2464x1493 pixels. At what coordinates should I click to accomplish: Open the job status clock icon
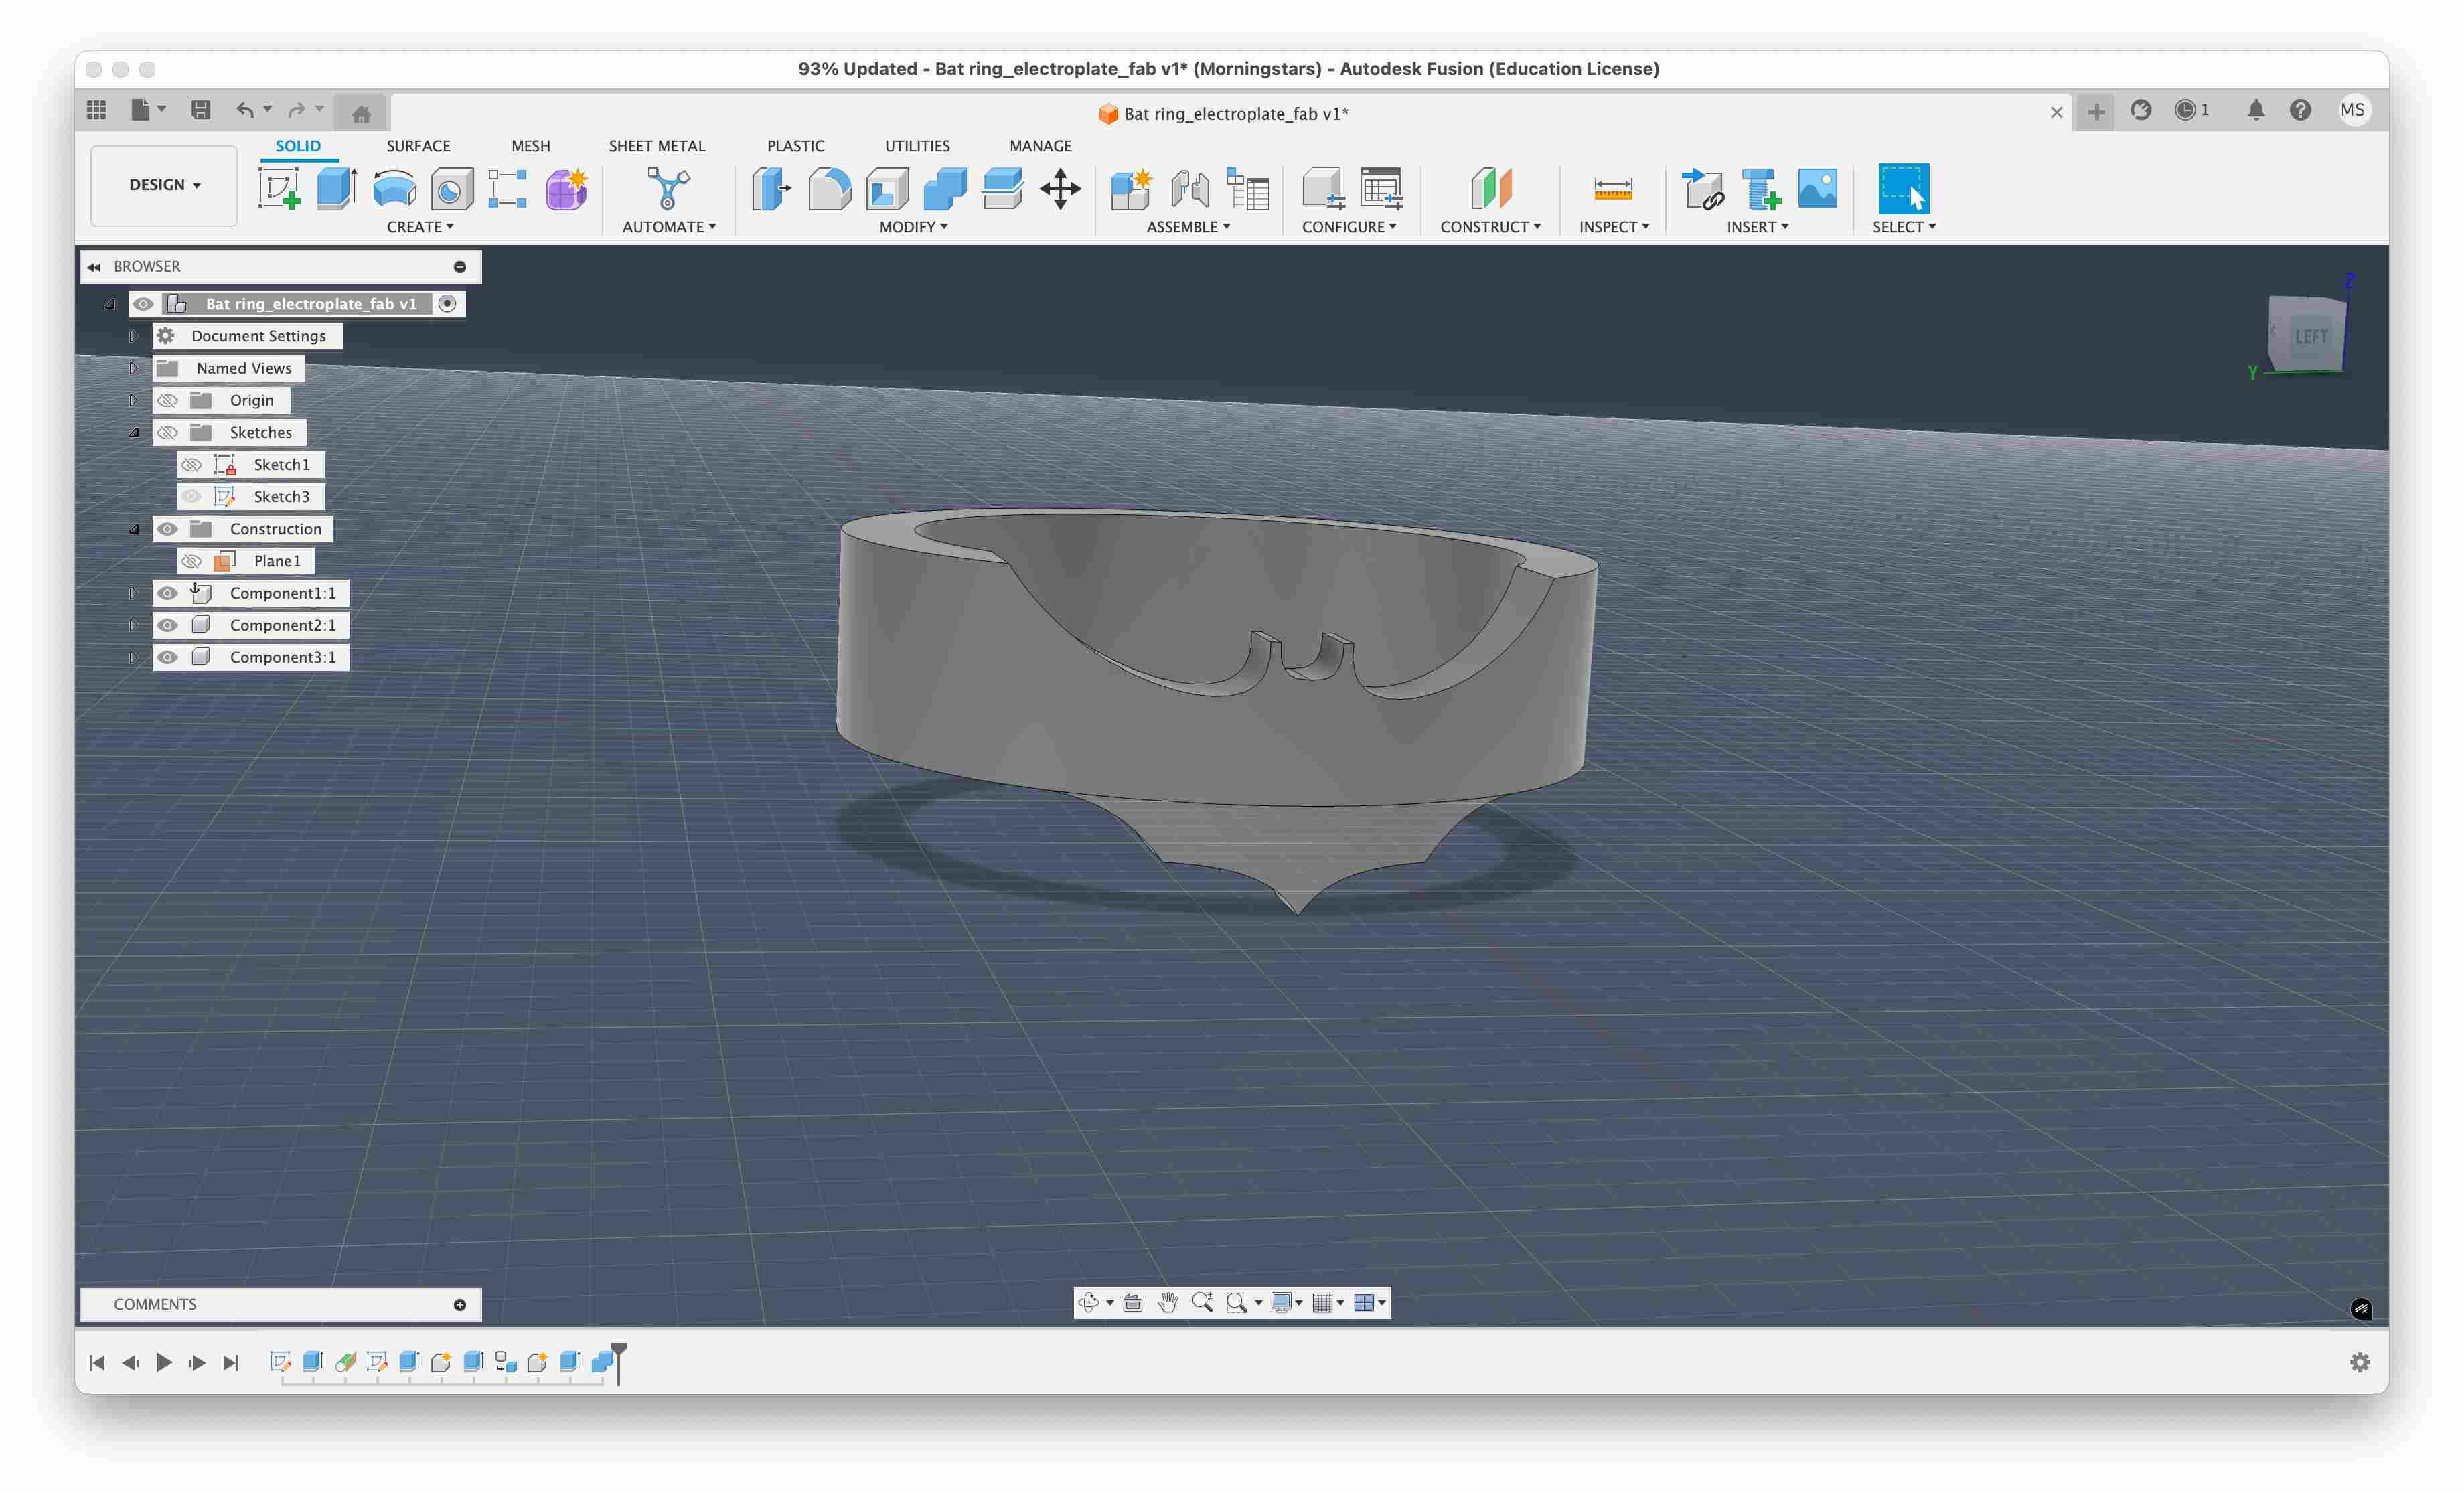(x=2186, y=110)
